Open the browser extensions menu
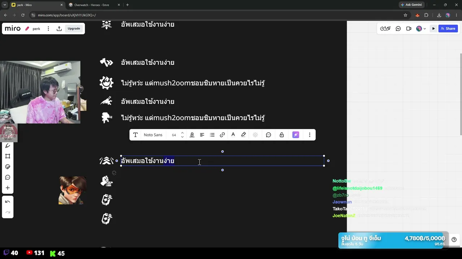This screenshot has width=462, height=259. coord(426,15)
